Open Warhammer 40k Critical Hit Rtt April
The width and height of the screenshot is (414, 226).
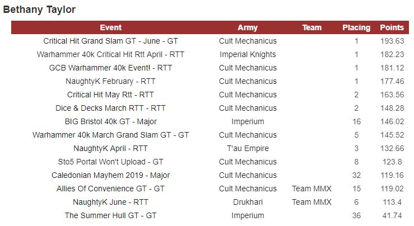tap(110, 54)
